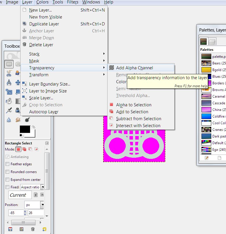Select the Measure compass tool

[x=9, y=83]
